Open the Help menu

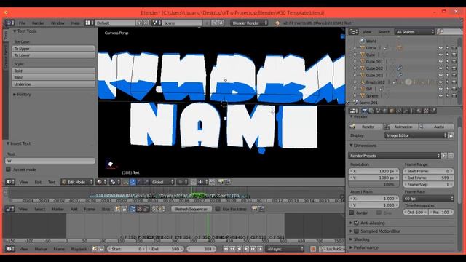coord(75,23)
